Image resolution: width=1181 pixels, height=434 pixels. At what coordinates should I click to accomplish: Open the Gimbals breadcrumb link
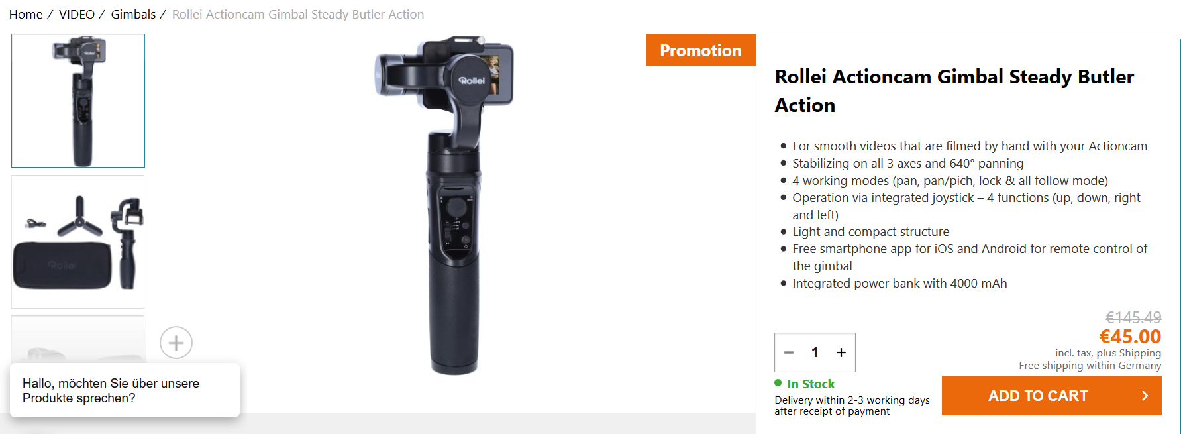point(133,14)
